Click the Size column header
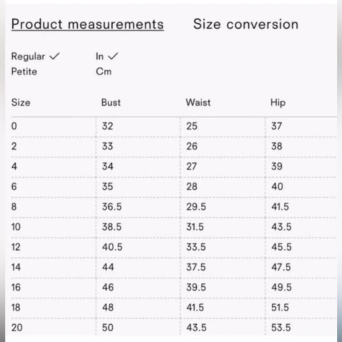The height and width of the screenshot is (342, 342). tap(21, 103)
